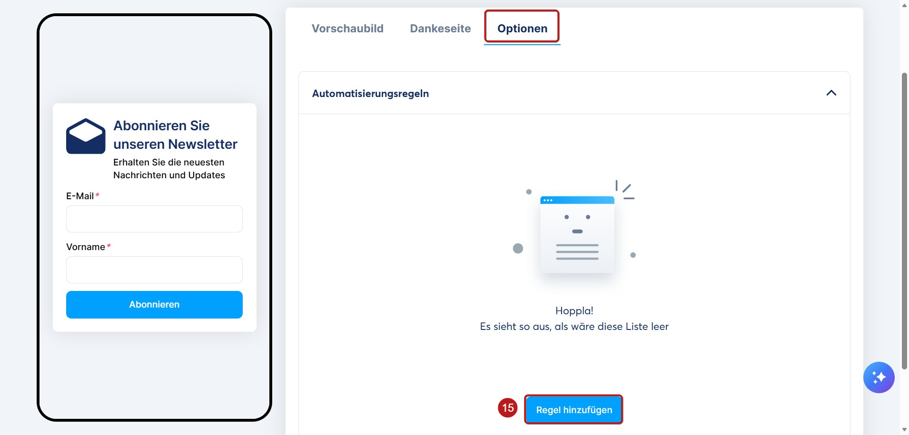
Task: Focus the E-Mail input field
Action: click(x=154, y=219)
